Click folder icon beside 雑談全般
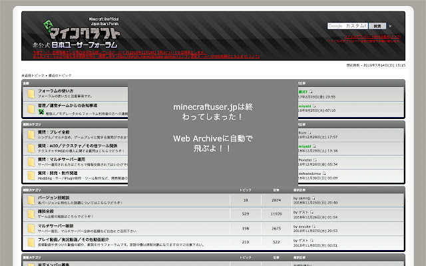426x266 pixels. [31, 214]
